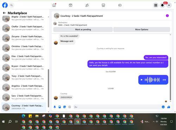Open Sara's conversation in the list
Viewport: 176px width, 130px height.
pos(24,97)
